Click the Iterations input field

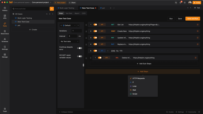pos(77,31)
